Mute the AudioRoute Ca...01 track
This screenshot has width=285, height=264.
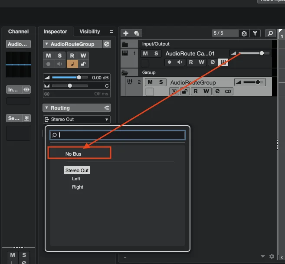pos(145,53)
